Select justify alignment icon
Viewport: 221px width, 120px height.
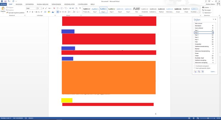(65, 12)
